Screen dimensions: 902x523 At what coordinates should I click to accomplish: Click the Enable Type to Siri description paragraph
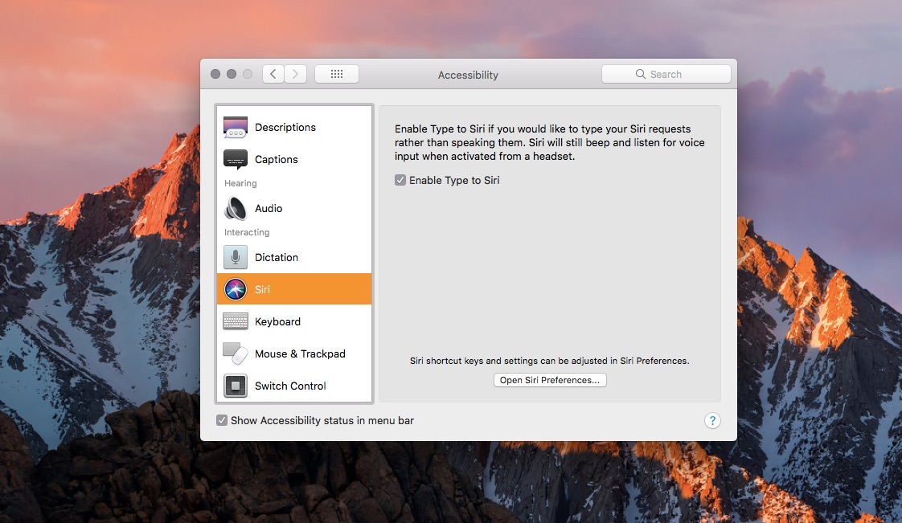pyautogui.click(x=549, y=142)
